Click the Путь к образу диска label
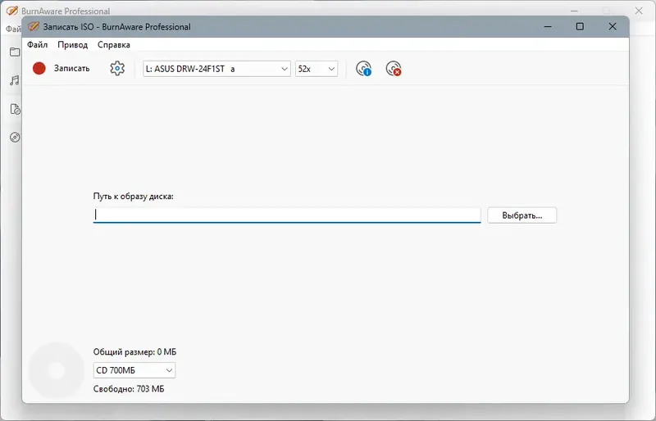 (134, 196)
